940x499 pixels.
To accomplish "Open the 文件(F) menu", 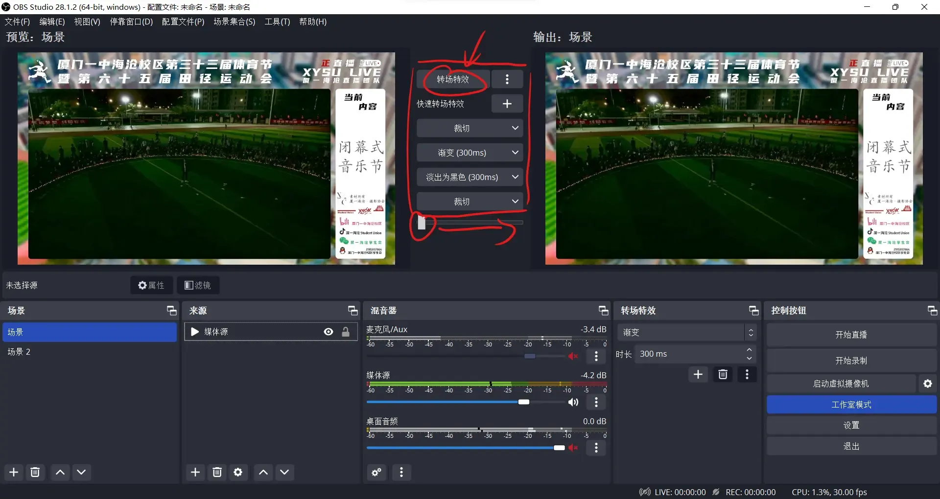I will point(17,22).
